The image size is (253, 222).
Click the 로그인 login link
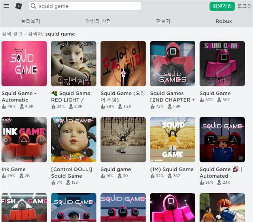coord(244,6)
